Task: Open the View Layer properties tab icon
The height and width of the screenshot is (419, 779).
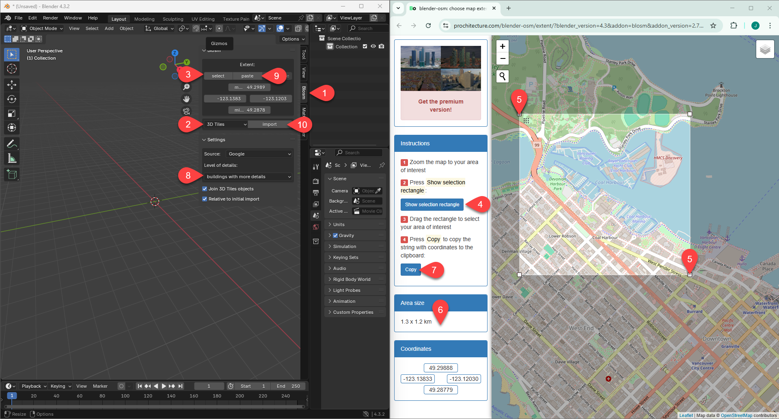Action: coord(316,204)
